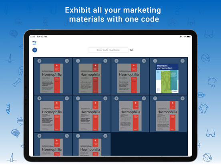Tap the Go button

tap(131, 50)
